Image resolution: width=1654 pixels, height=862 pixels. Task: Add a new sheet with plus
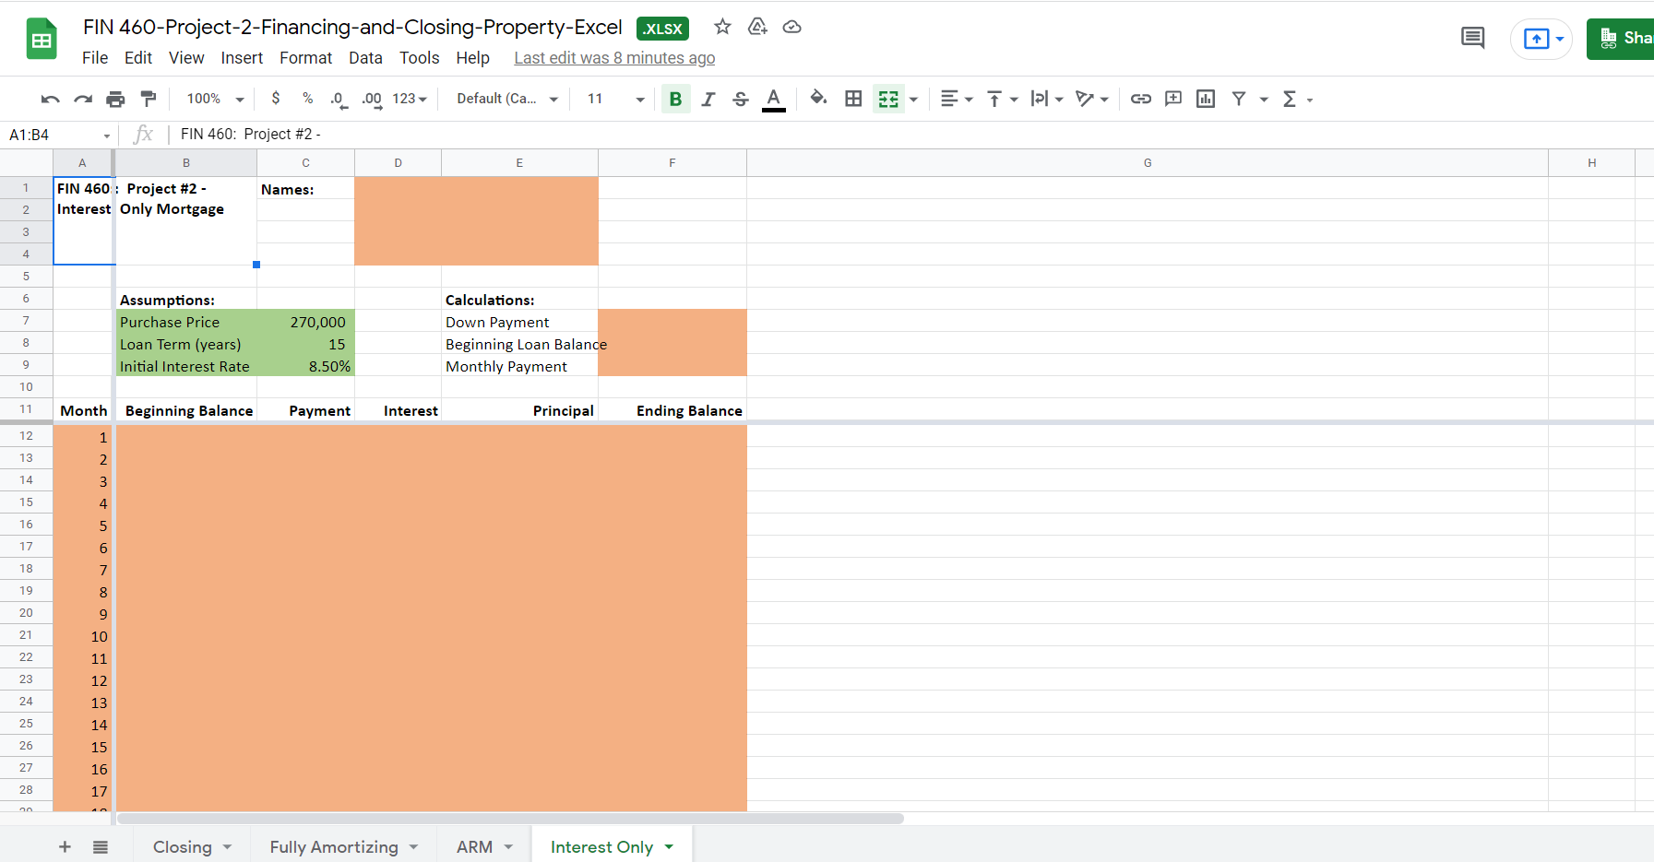pyautogui.click(x=65, y=846)
